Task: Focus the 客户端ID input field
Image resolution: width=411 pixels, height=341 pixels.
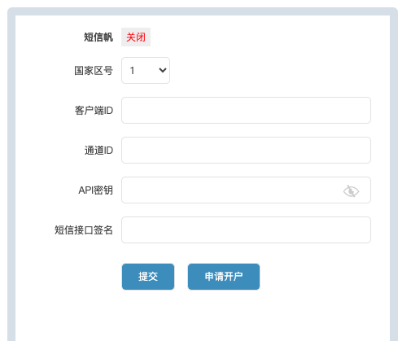Action: click(x=246, y=110)
